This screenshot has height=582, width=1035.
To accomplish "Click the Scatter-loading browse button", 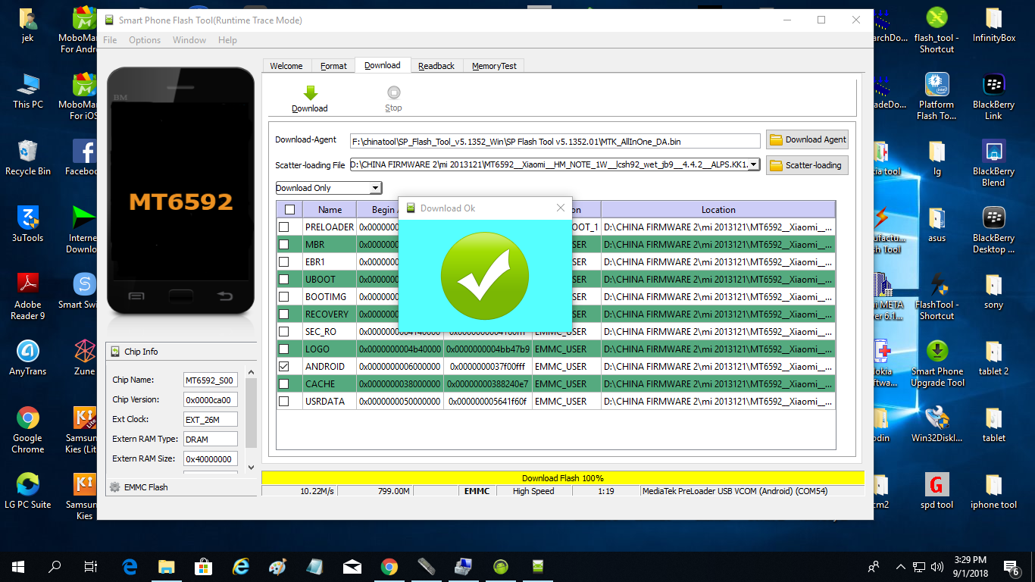I will tap(807, 165).
